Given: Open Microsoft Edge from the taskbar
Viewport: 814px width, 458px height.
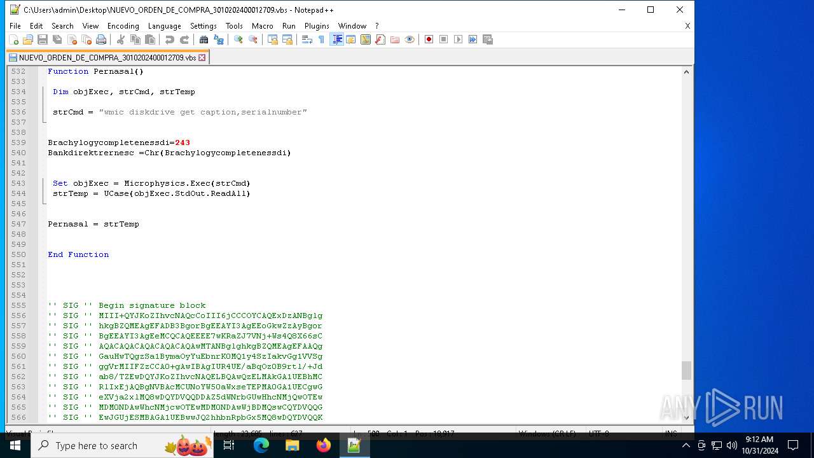Looking at the screenshot, I should 261,445.
